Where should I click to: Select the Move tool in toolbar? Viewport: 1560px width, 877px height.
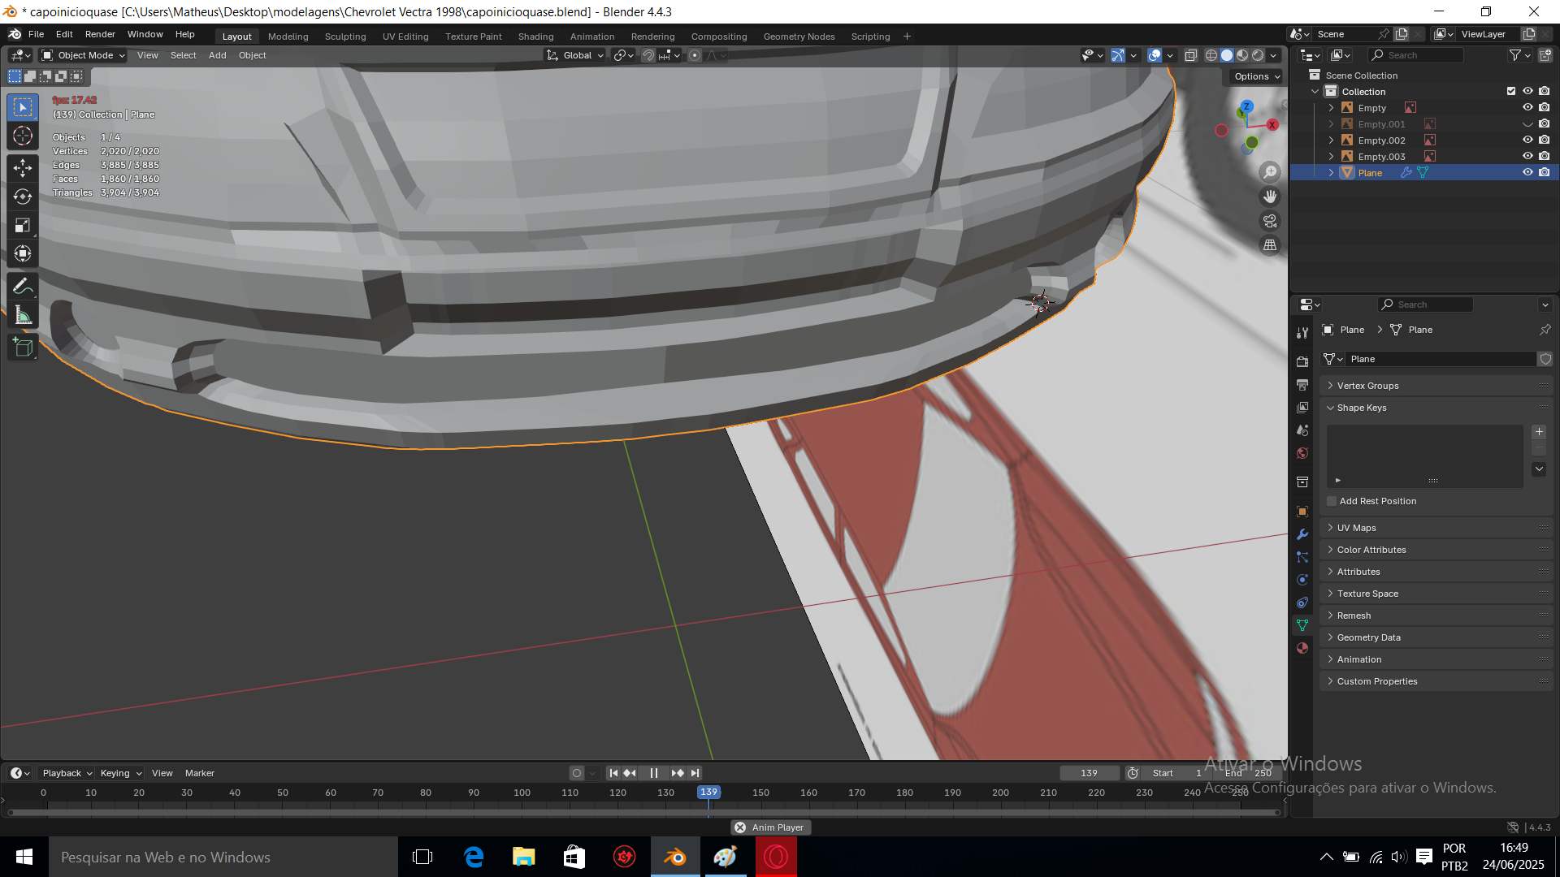[23, 168]
